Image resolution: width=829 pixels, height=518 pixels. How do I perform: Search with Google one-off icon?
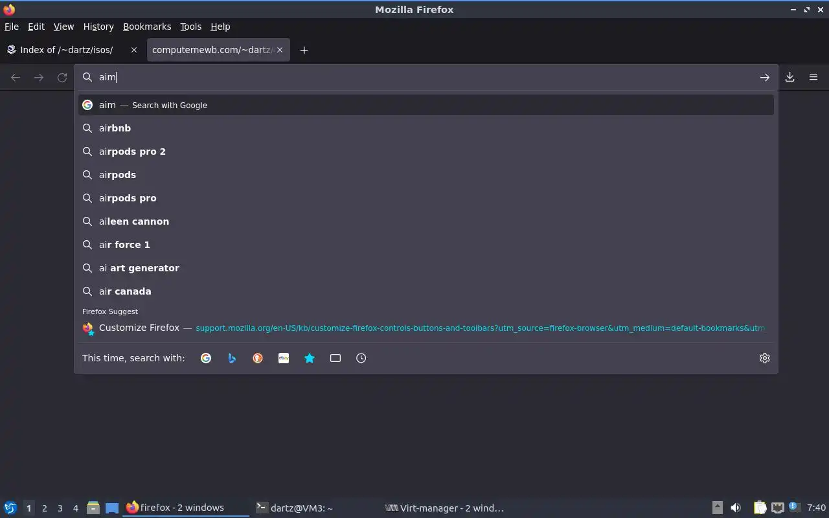(206, 358)
